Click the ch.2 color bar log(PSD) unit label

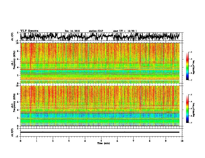(x=194, y=110)
